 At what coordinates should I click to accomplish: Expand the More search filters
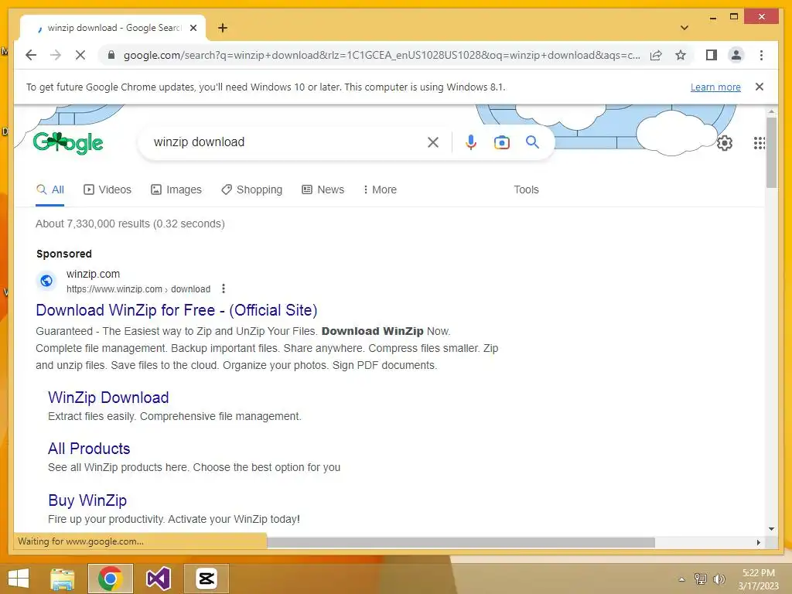[x=380, y=190]
